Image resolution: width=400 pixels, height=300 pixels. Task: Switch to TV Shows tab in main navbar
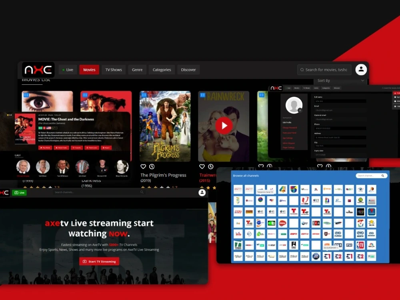114,70
